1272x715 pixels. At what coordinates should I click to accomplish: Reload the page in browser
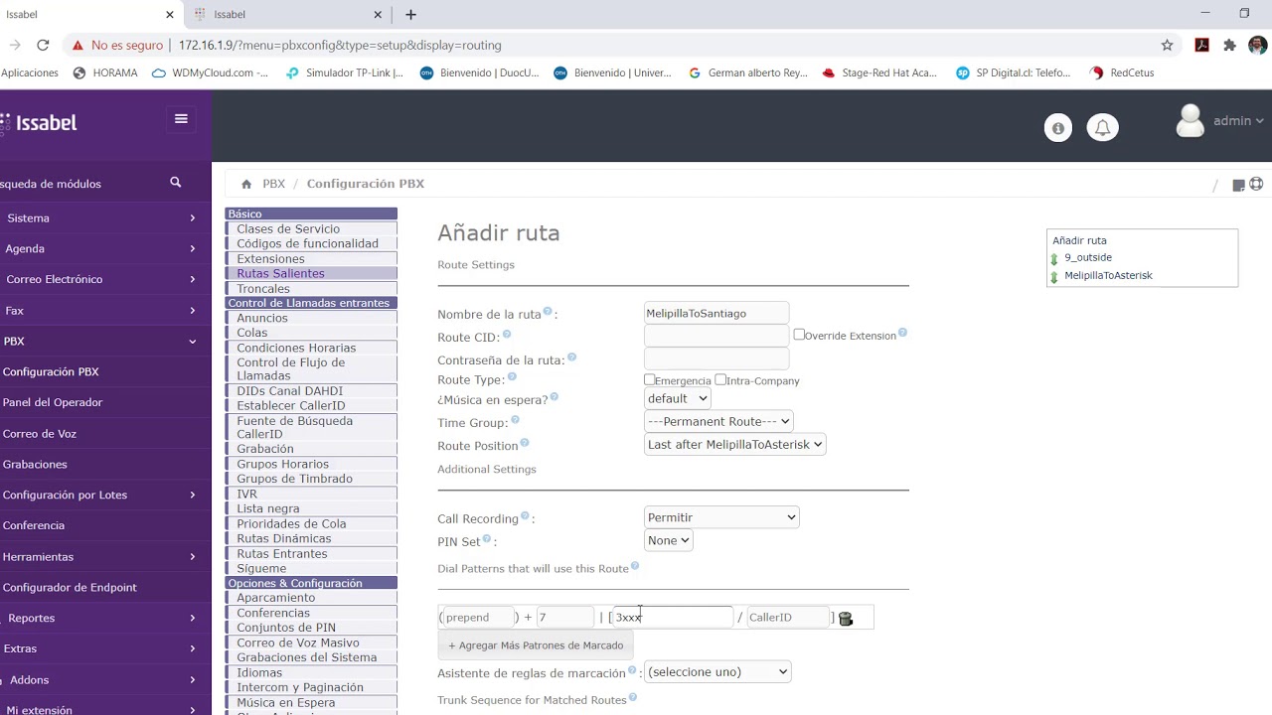tap(43, 45)
